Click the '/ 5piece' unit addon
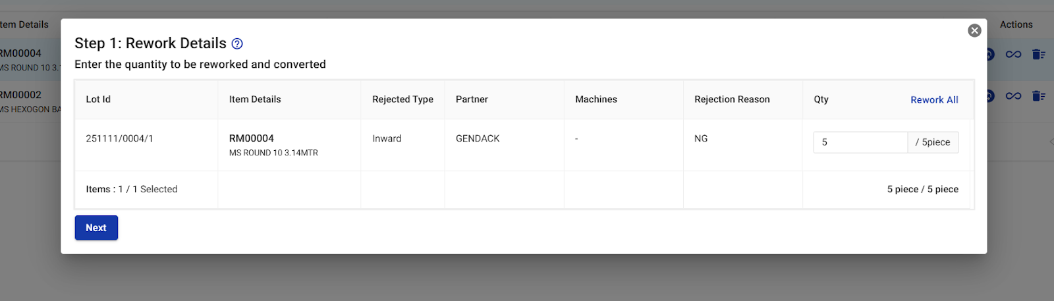Screen dimensions: 1054x301 932,142
